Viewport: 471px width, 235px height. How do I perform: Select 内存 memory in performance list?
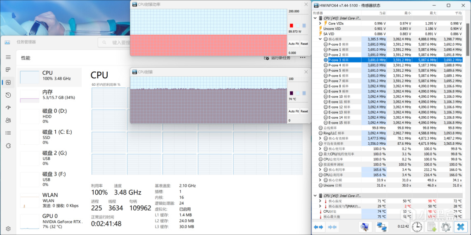(49, 96)
